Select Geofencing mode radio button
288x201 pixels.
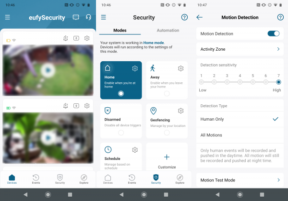pyautogui.click(x=167, y=133)
